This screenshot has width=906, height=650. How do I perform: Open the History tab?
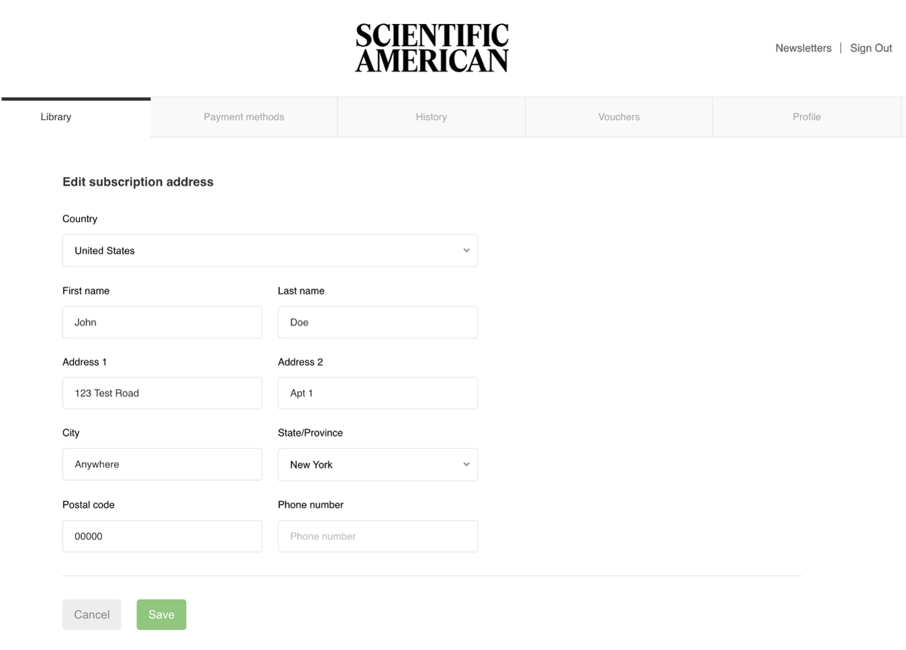click(431, 117)
